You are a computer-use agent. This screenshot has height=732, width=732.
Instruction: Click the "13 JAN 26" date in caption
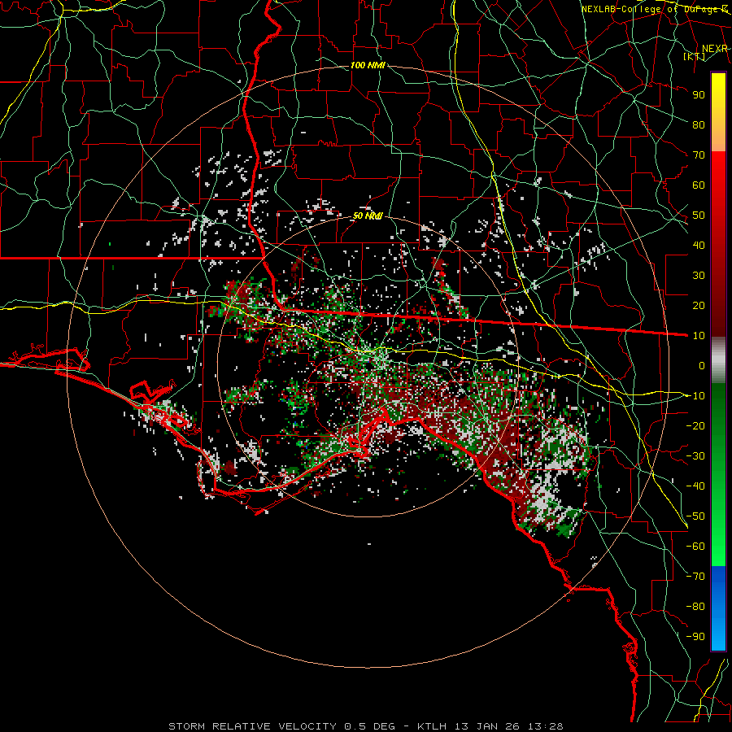487,726
